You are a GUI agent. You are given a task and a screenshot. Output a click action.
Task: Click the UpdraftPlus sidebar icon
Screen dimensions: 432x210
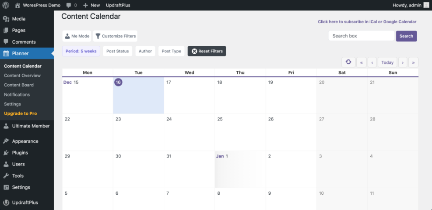pyautogui.click(x=6, y=203)
